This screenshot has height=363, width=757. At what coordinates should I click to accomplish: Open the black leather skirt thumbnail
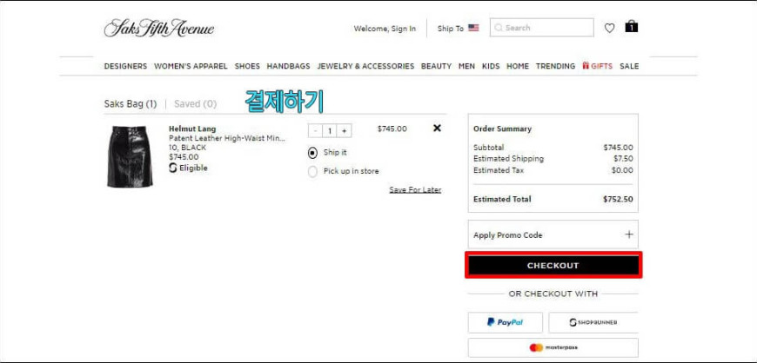[130, 156]
